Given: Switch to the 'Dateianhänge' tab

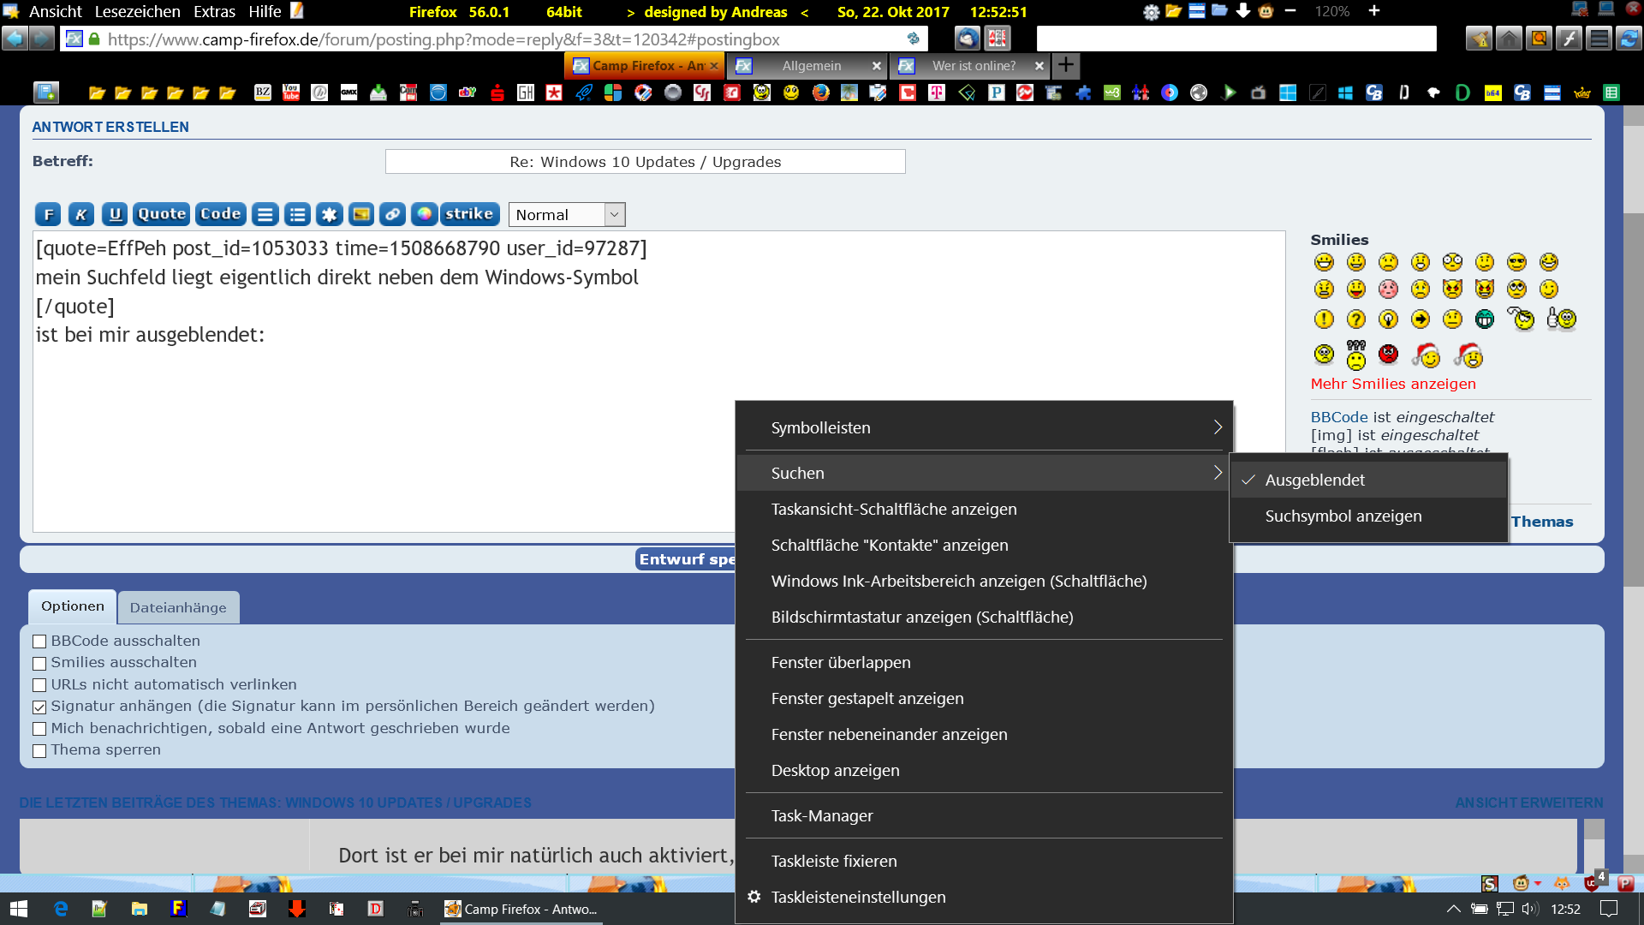Looking at the screenshot, I should [x=178, y=608].
